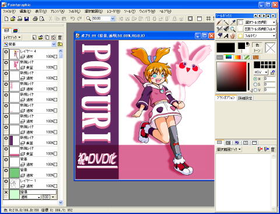Show the hidden bottom 背景 layer marked X
Viewport: 280px width, 214px height.
[x=6, y=192]
